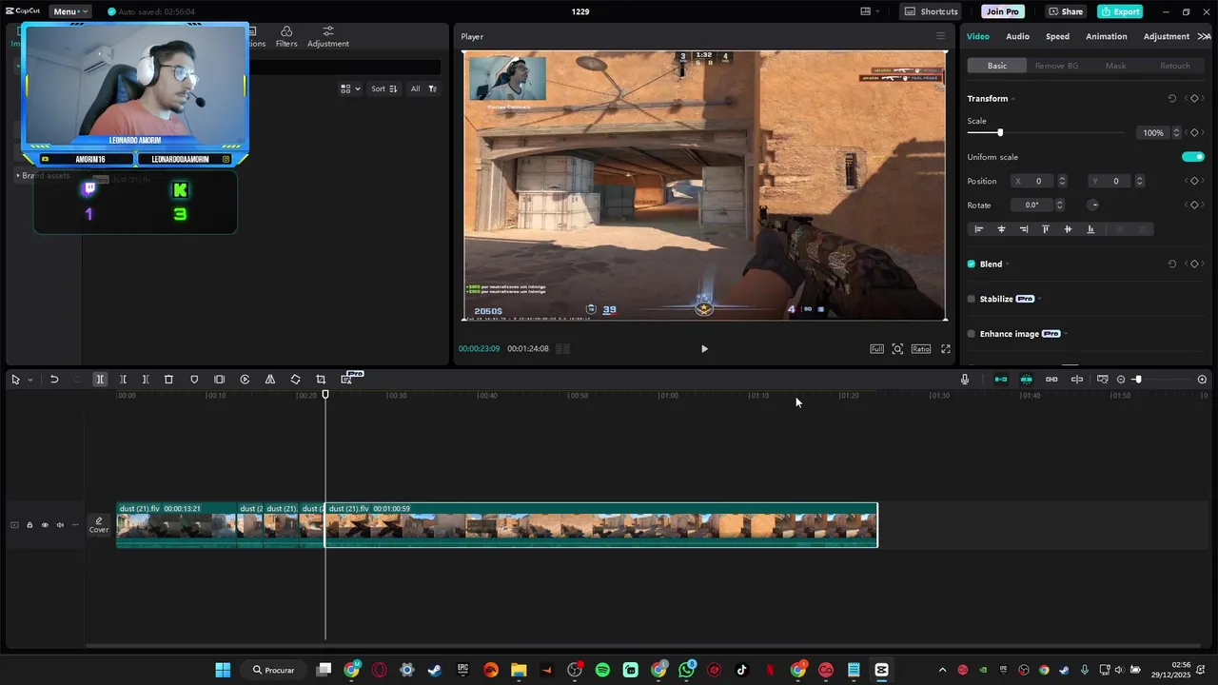Switch to the inspector Adjustment tab

tap(1167, 36)
